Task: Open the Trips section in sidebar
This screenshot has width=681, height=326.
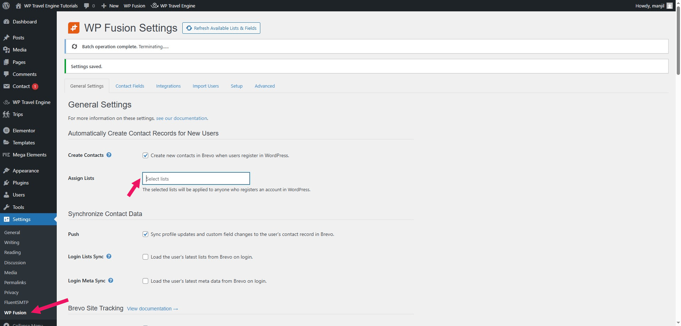Action: tap(17, 114)
